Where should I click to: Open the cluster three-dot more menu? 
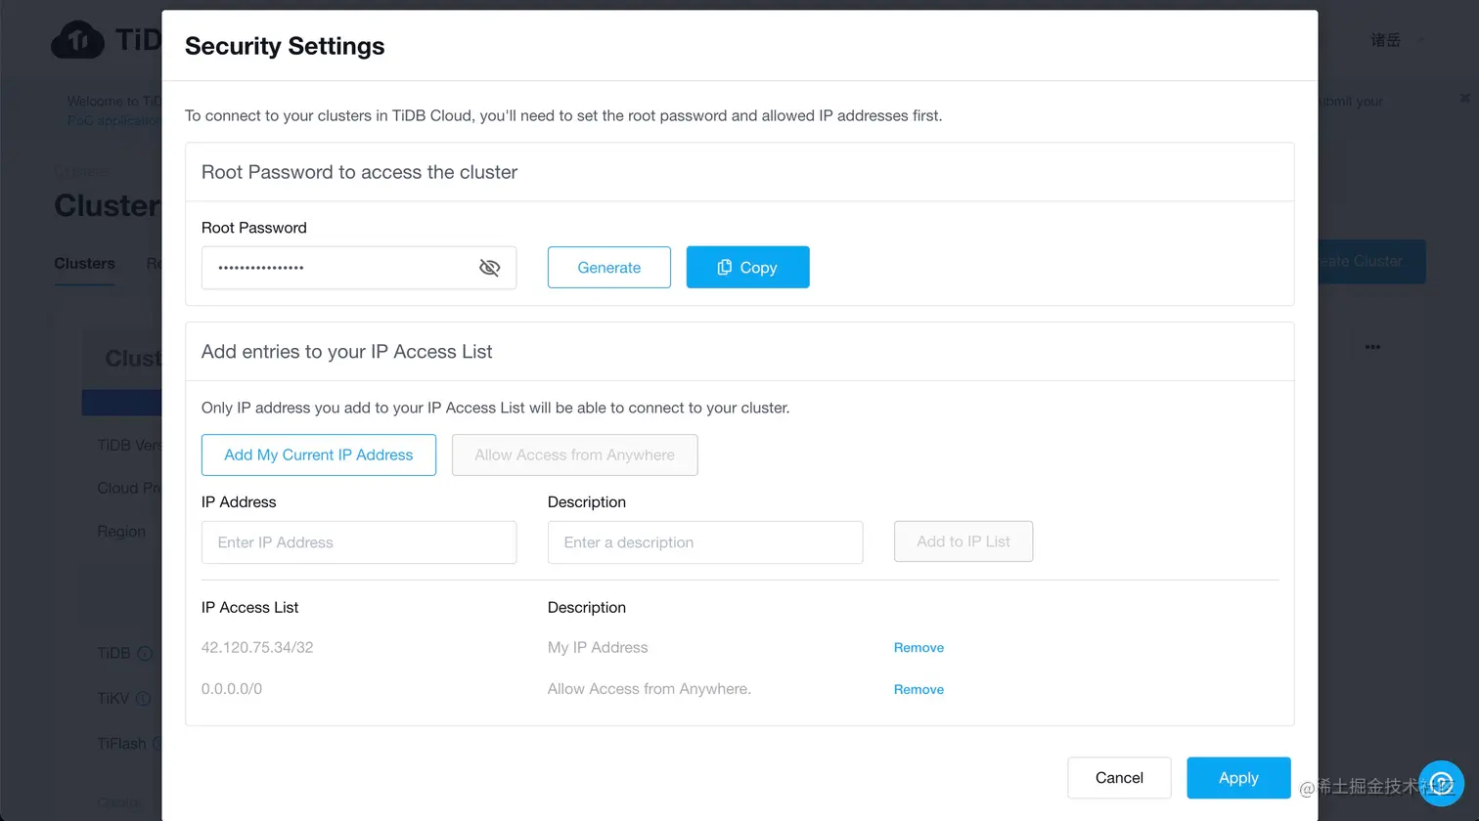(x=1372, y=347)
